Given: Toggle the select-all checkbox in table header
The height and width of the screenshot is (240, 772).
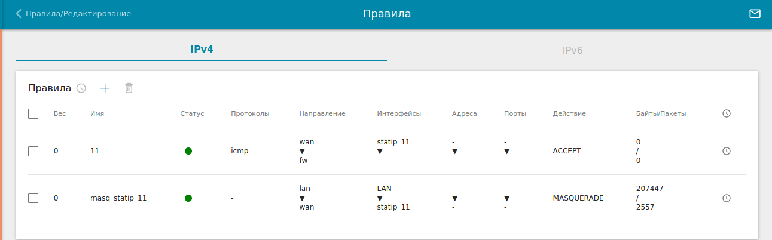Looking at the screenshot, I should click(x=33, y=113).
